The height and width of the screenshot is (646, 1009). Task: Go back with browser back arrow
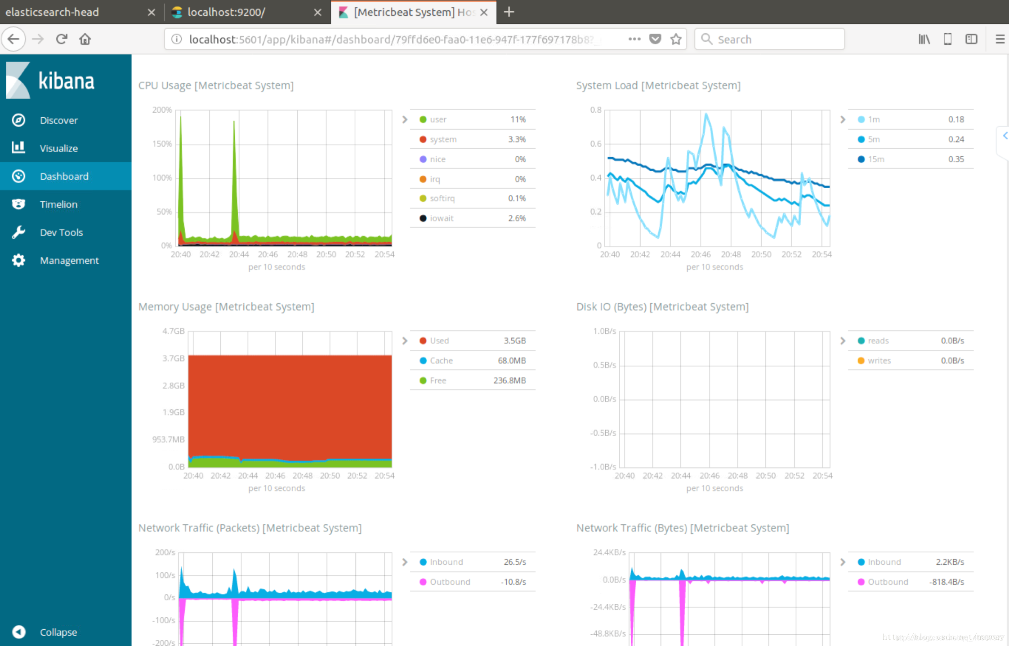tap(13, 39)
